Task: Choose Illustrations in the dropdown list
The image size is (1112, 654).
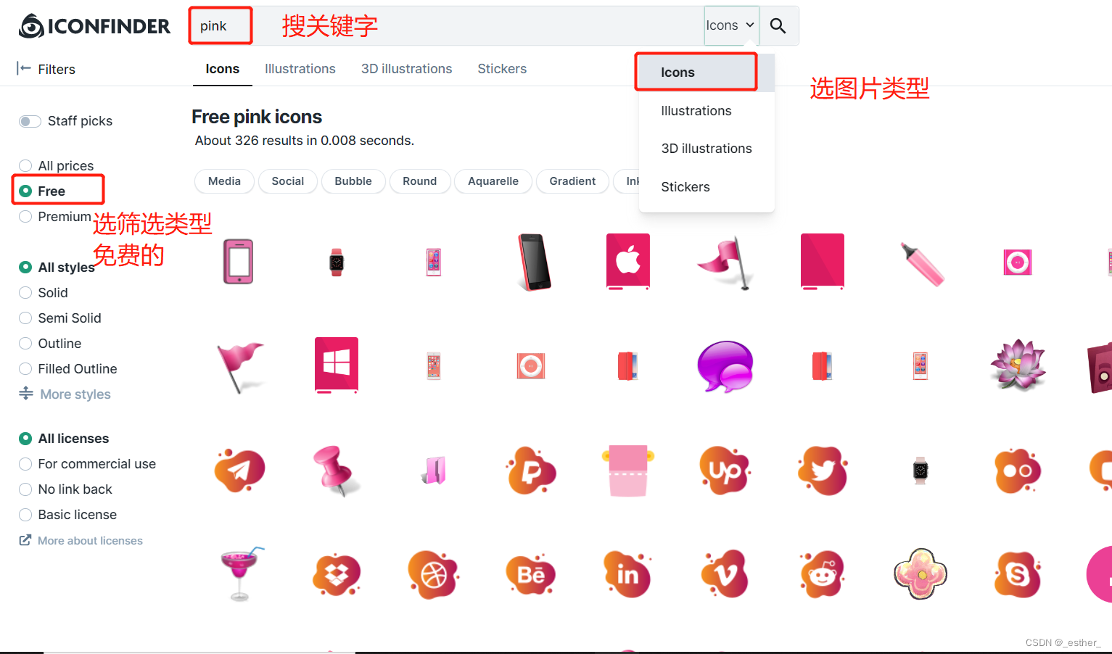Action: click(707, 111)
